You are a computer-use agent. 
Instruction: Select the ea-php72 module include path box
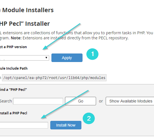click(x=54, y=78)
